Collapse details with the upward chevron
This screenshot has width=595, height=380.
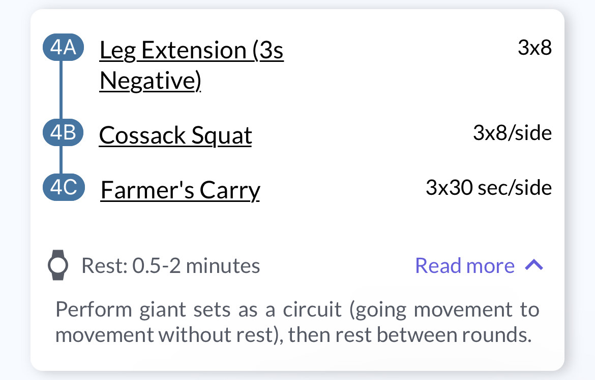pos(534,265)
